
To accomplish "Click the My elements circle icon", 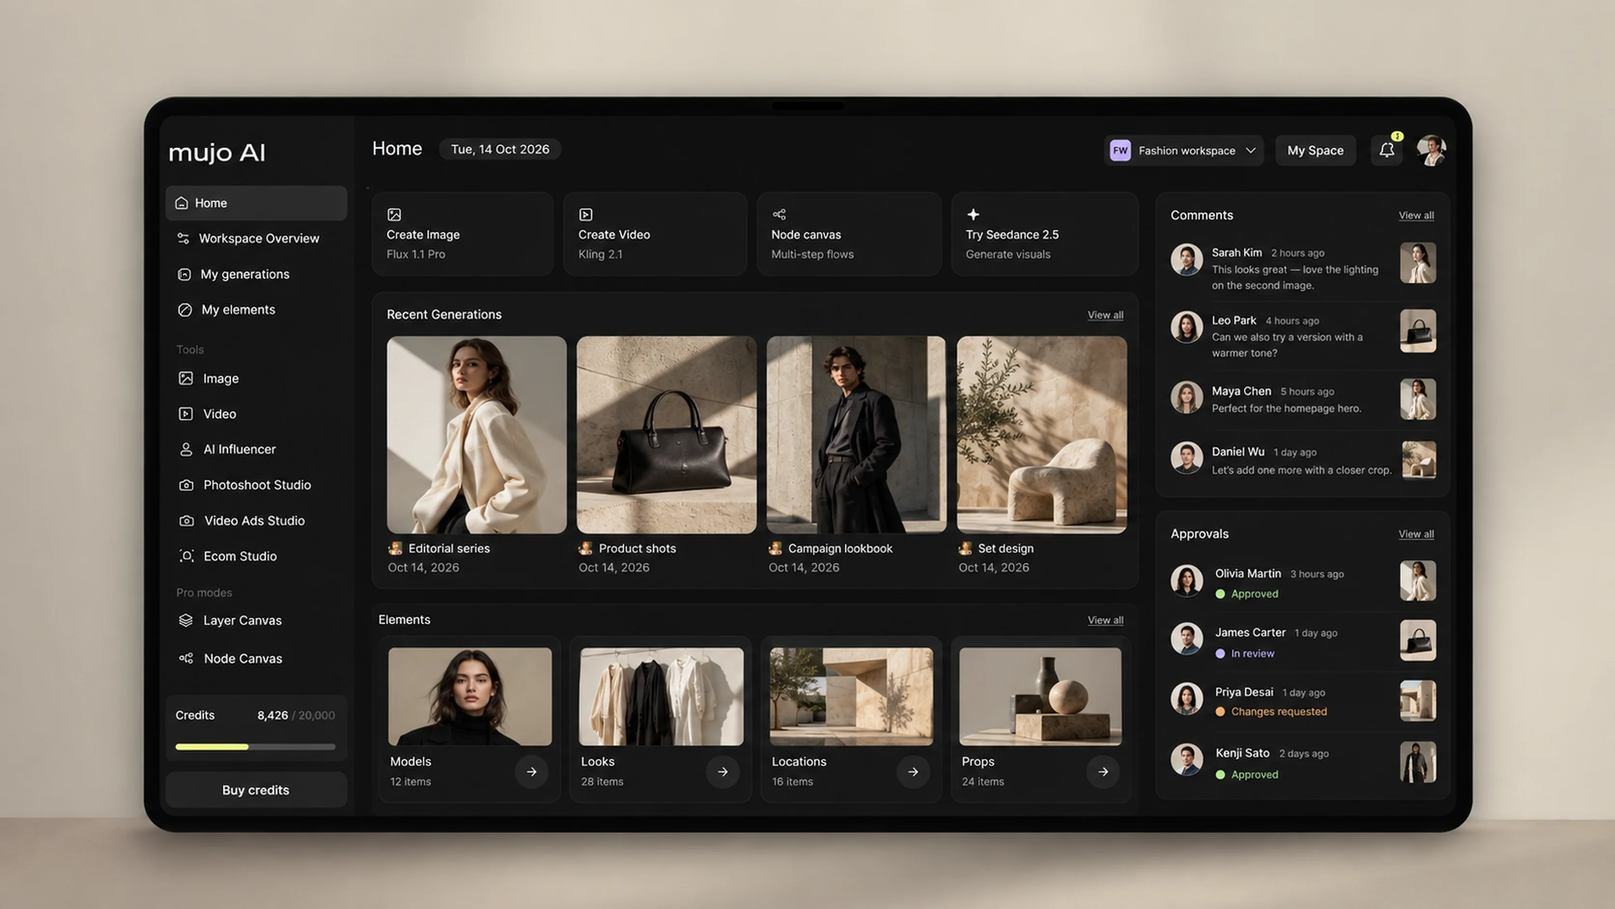I will point(185,310).
